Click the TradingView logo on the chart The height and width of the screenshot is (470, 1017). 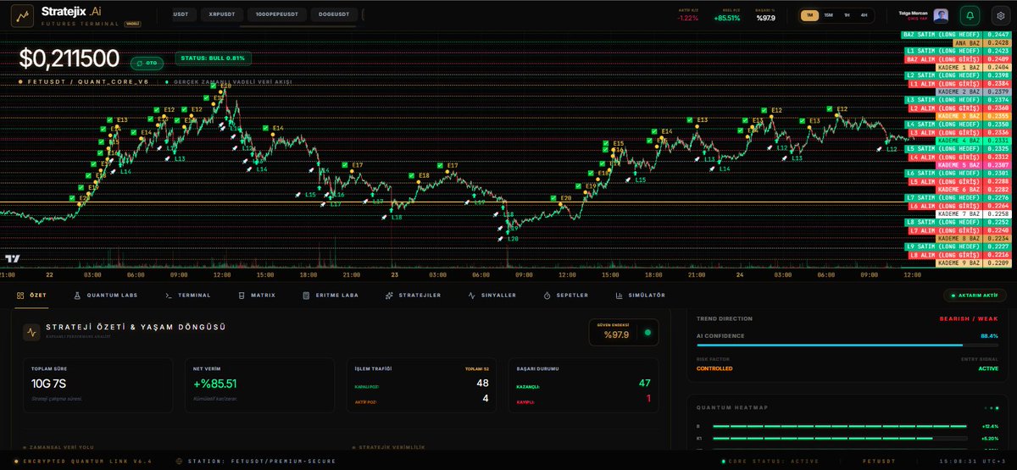[x=13, y=259]
